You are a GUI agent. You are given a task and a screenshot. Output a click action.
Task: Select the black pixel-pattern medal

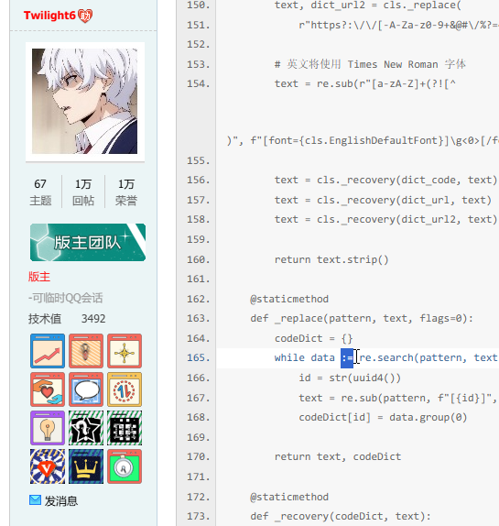click(x=125, y=428)
